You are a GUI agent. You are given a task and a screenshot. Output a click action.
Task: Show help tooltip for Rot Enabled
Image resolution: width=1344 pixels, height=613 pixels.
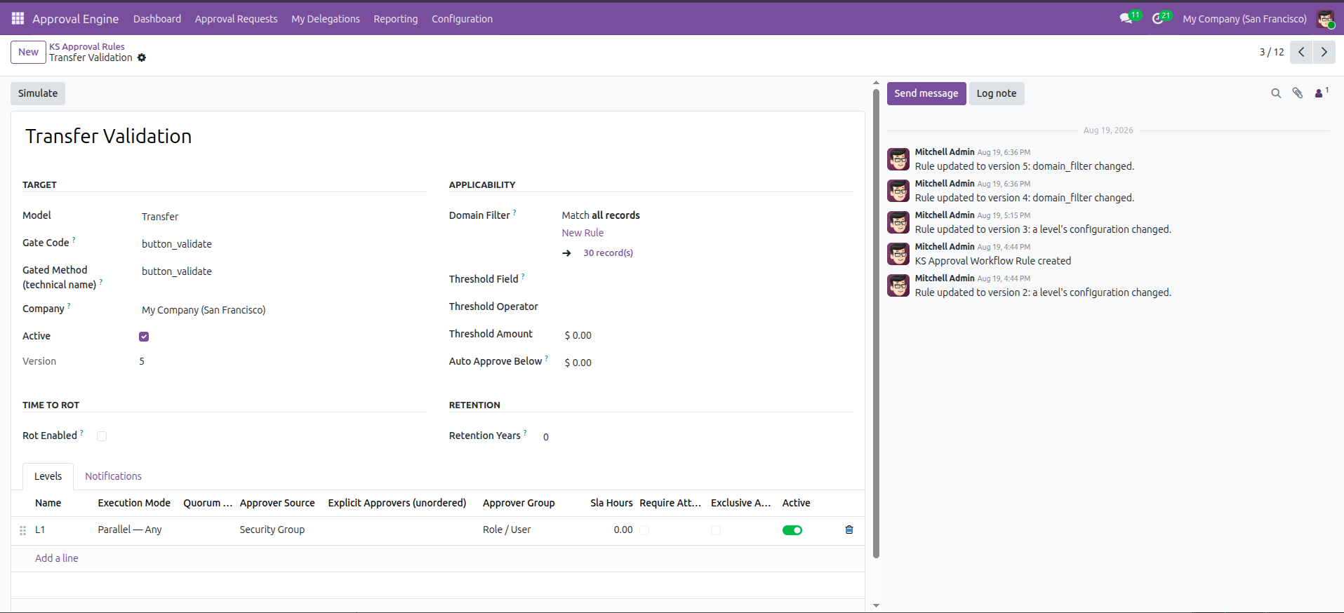pos(81,433)
